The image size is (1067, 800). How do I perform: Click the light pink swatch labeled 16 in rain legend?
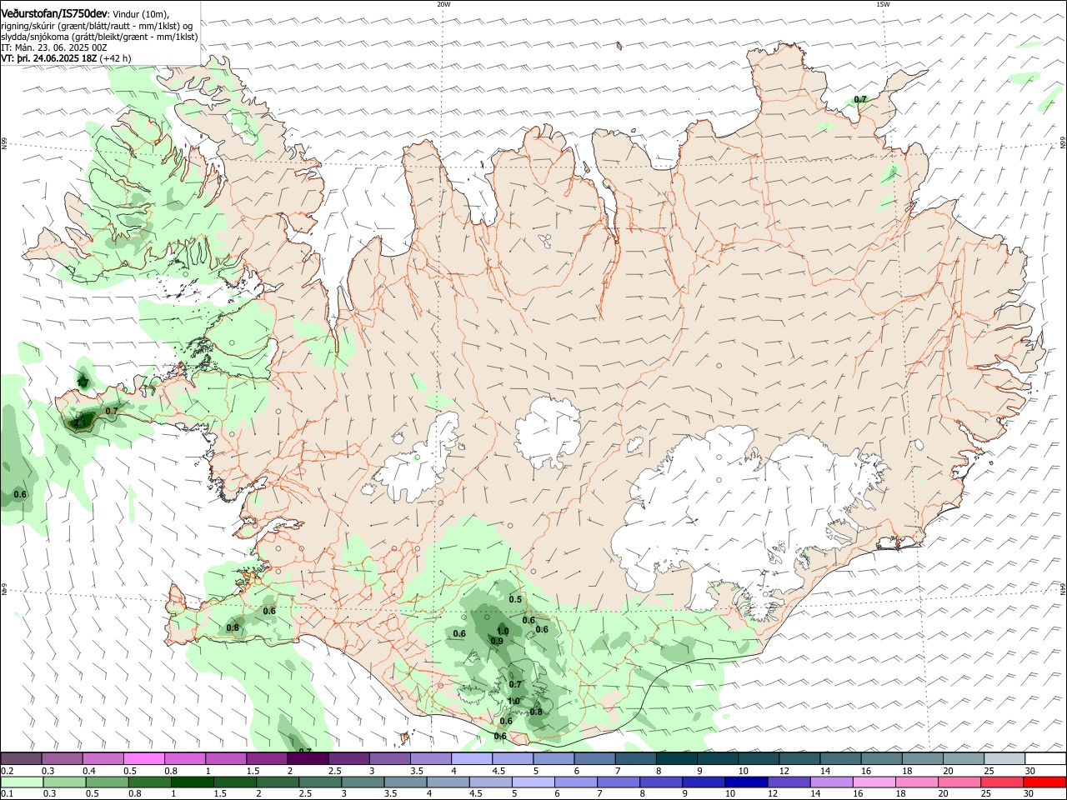click(874, 782)
